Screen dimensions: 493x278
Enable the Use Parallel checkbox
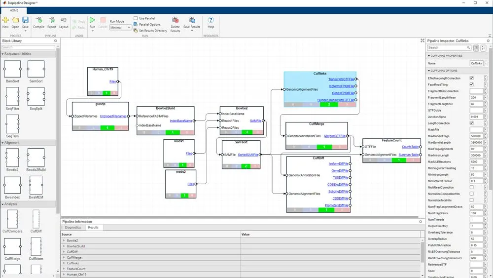pos(136,18)
